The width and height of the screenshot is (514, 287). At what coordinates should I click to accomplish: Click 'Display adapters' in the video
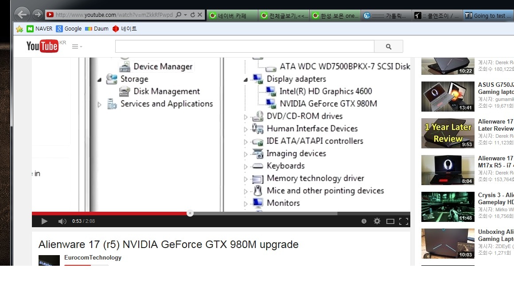(x=296, y=79)
